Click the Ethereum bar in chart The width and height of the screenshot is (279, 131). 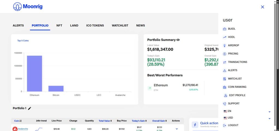click(x=35, y=74)
